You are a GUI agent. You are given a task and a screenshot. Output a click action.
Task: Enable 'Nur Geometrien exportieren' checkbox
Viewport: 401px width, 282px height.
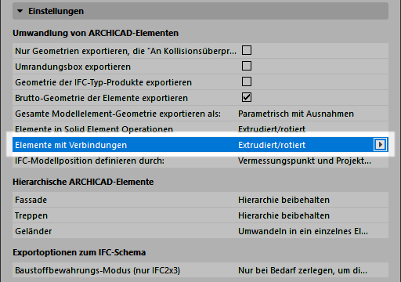click(x=247, y=50)
